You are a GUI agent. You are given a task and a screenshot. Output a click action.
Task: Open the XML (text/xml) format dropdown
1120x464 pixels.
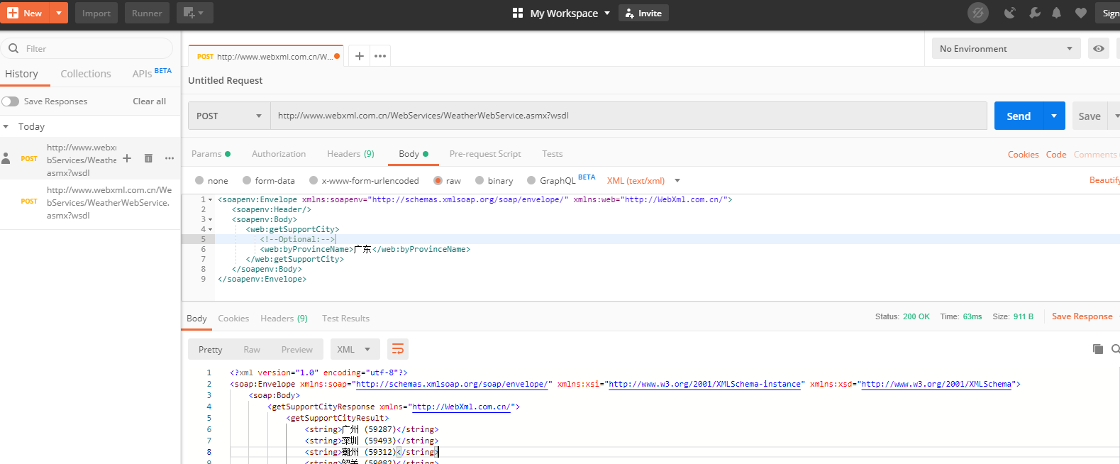643,181
